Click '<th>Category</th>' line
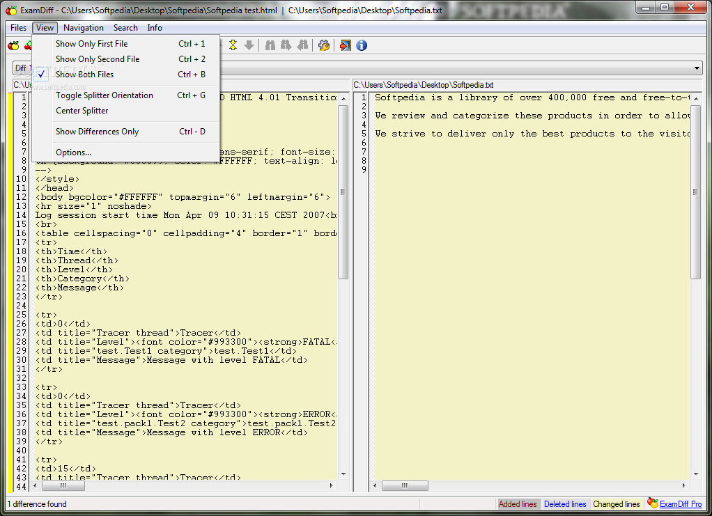 tap(82, 279)
